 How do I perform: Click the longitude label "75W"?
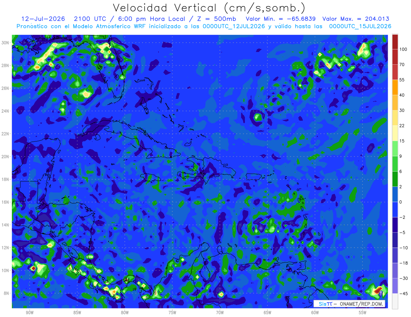(172, 313)
